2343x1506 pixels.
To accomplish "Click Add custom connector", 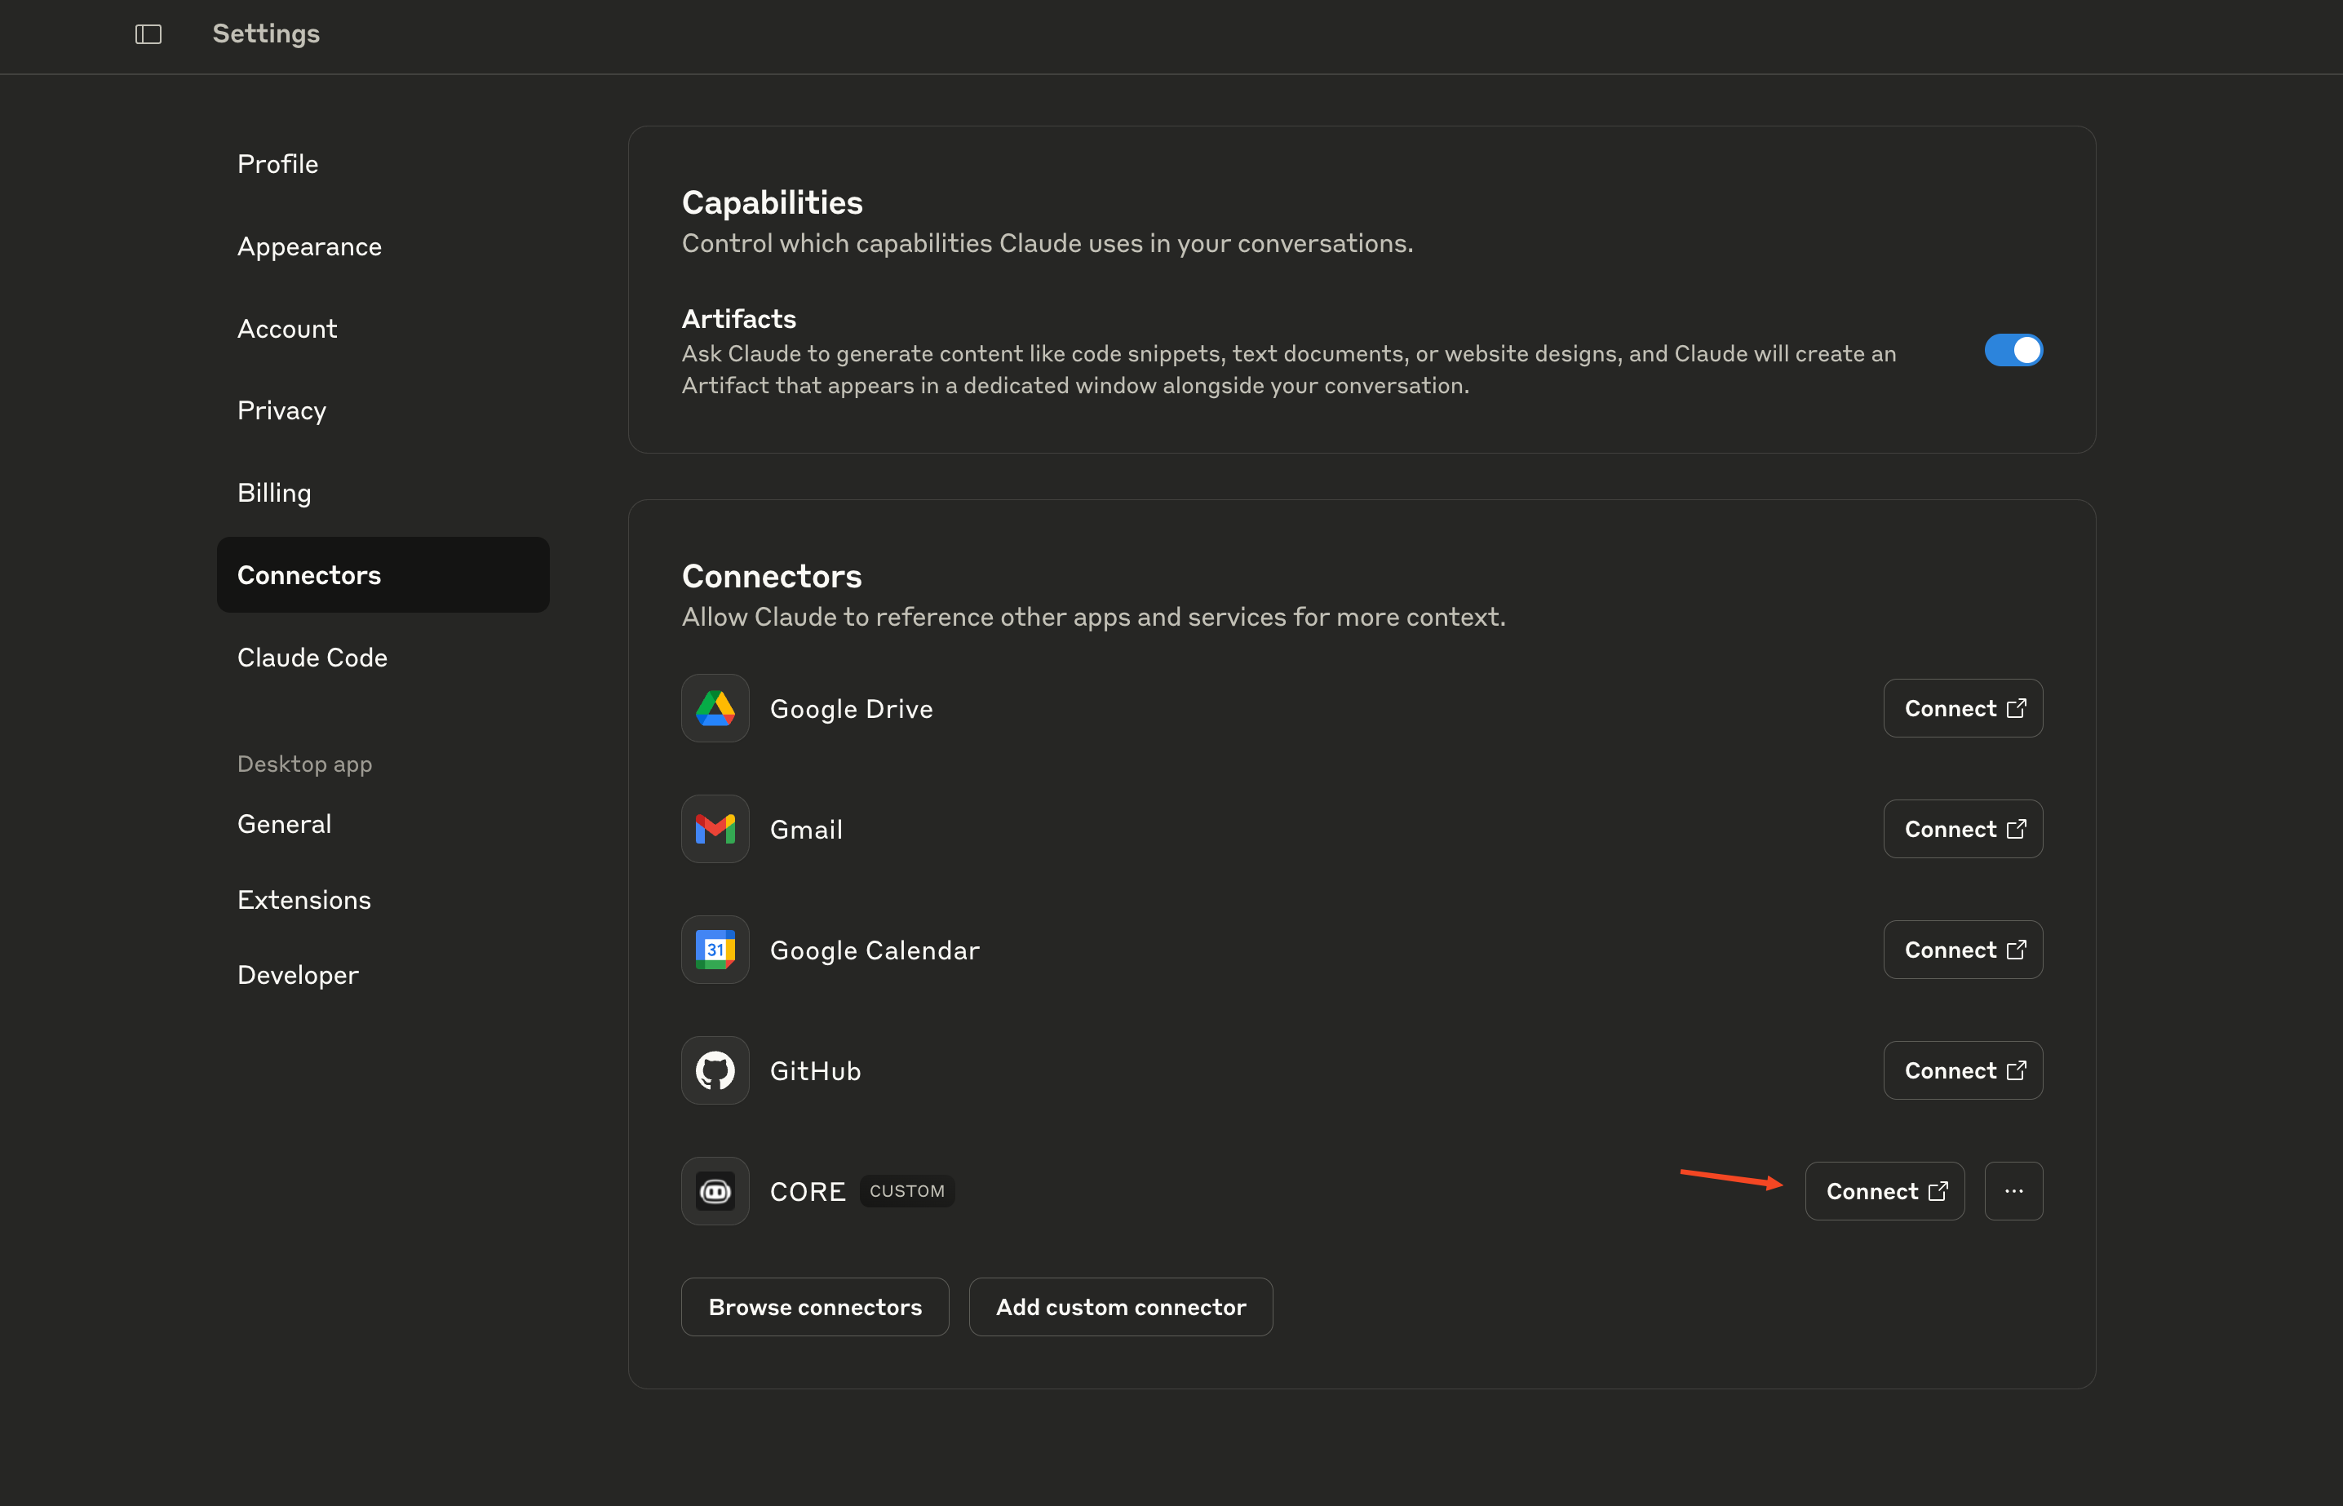I will tap(1121, 1306).
